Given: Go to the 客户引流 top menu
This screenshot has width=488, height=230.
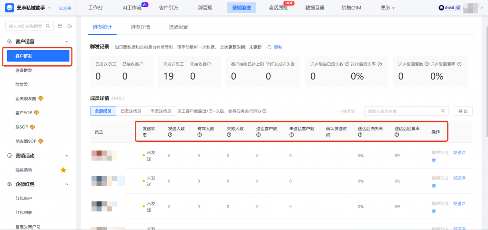Looking at the screenshot, I should [168, 8].
